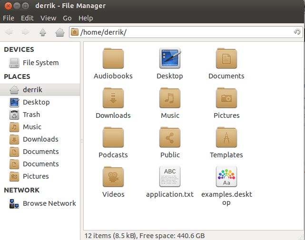Image resolution: width=305 pixels, height=240 pixels.
Task: Go up to parent folder
Action: pos(43,32)
